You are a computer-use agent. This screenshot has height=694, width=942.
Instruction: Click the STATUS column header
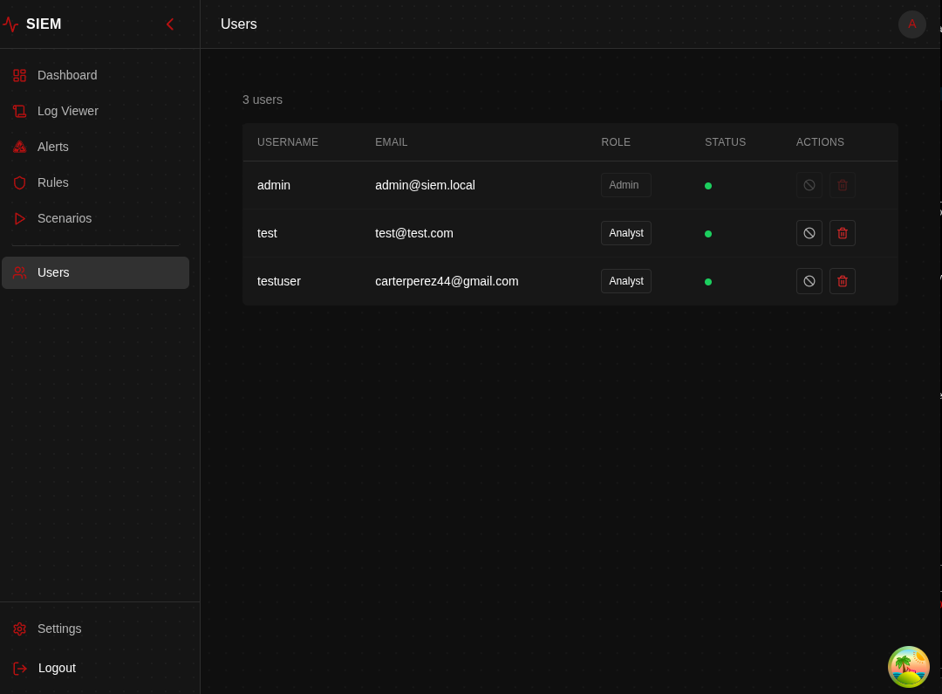(725, 142)
